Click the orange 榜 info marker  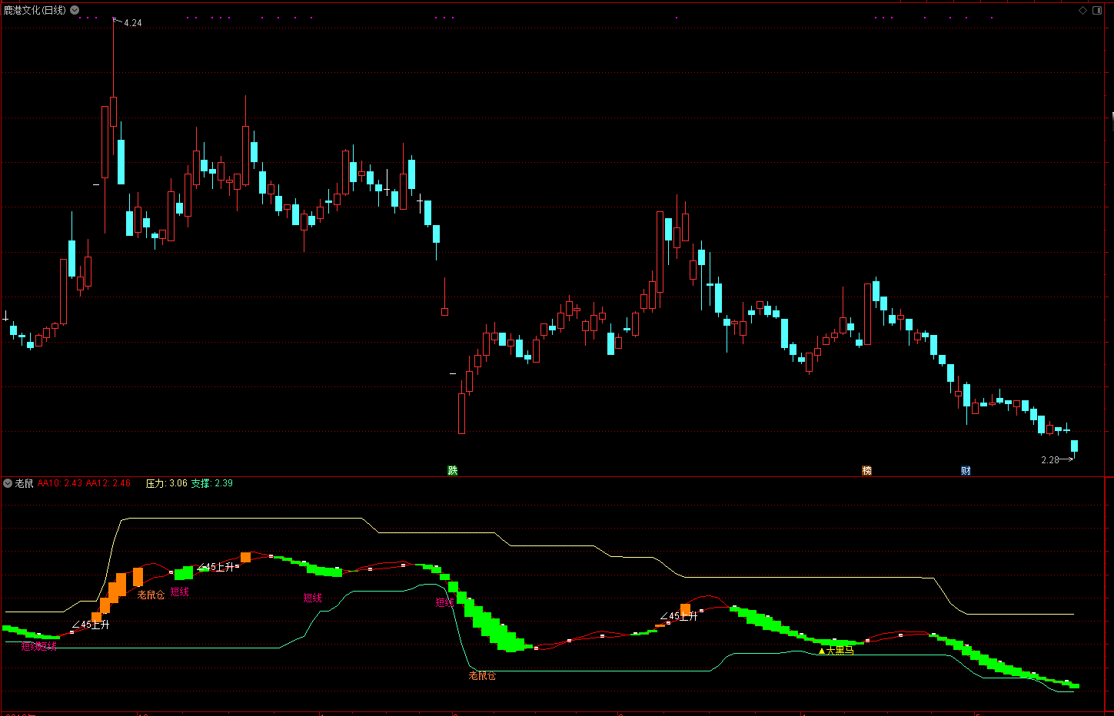pyautogui.click(x=866, y=470)
